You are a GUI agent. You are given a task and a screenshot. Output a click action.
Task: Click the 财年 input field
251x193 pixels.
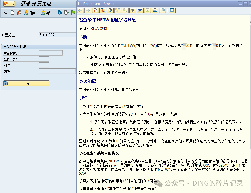[x=44, y=65]
